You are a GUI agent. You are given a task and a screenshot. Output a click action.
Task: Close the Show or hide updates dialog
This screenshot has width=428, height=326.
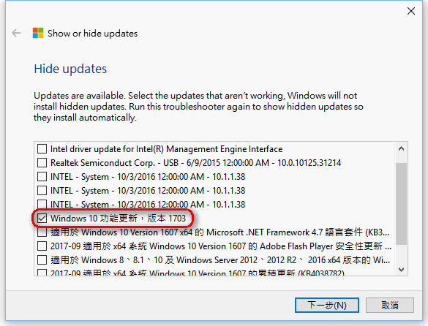click(410, 11)
